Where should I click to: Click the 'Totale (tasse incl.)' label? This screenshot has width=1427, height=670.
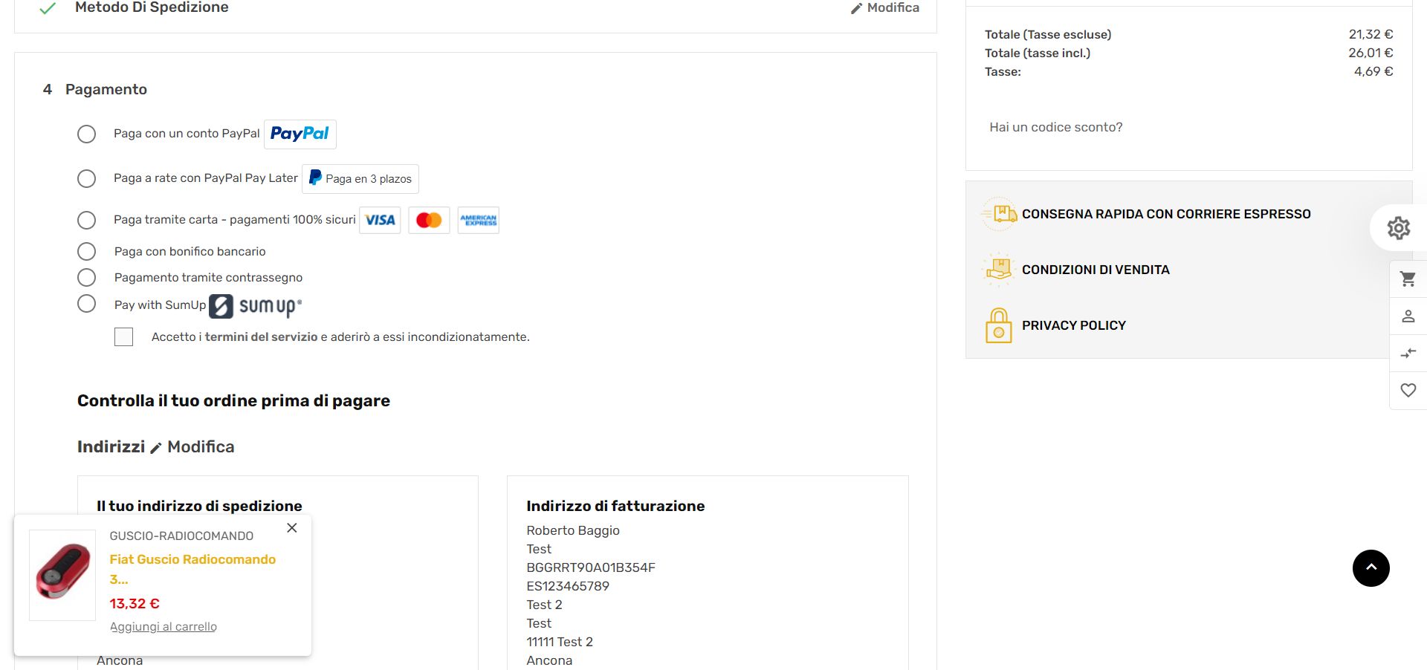tap(1038, 53)
